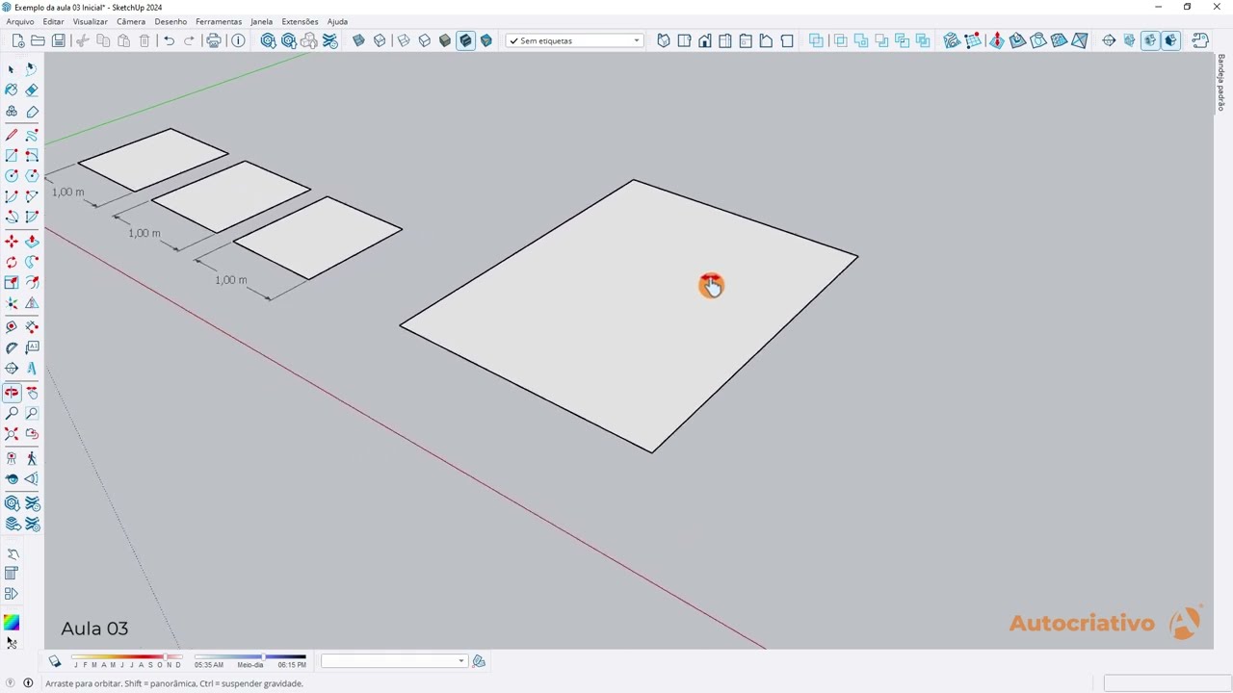1233x693 pixels.
Task: Open the Visualizar menu
Action: point(91,21)
